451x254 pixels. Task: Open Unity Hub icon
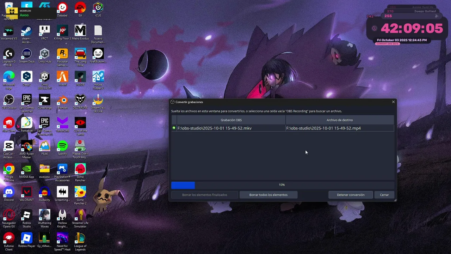pyautogui.click(x=44, y=56)
